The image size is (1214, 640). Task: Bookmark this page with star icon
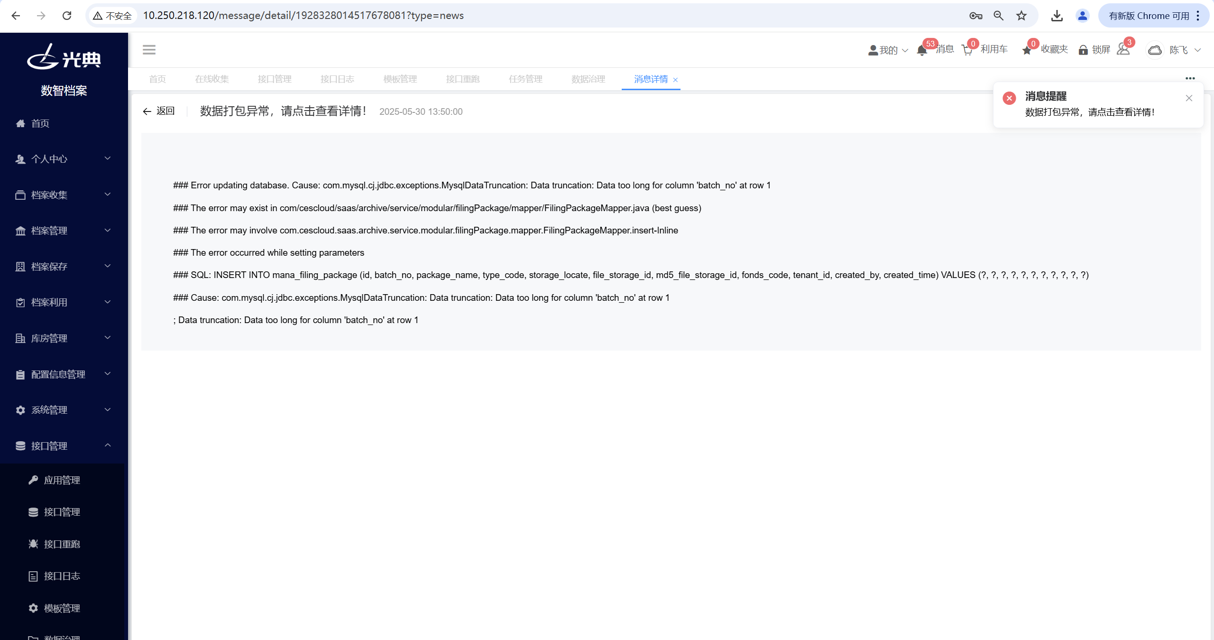pyautogui.click(x=1021, y=16)
